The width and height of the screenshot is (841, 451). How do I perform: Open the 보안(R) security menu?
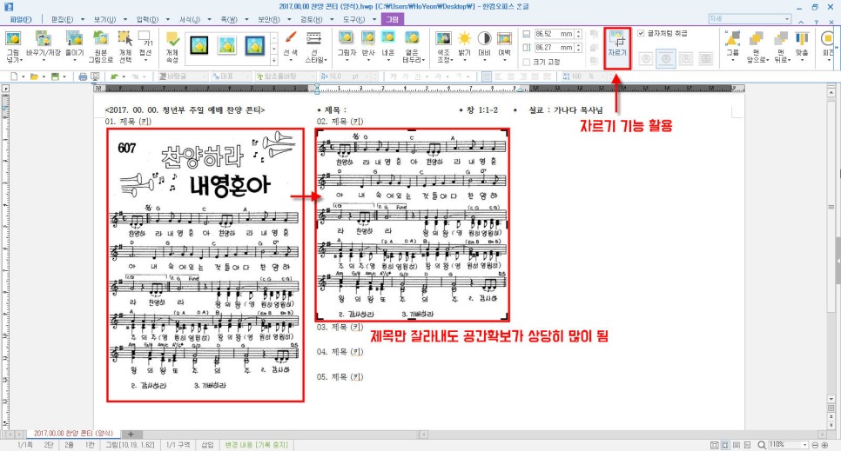(269, 19)
